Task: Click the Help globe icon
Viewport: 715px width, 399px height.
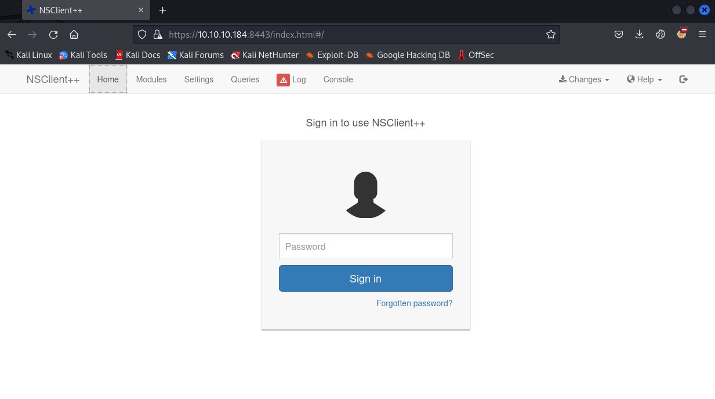Action: pyautogui.click(x=630, y=79)
